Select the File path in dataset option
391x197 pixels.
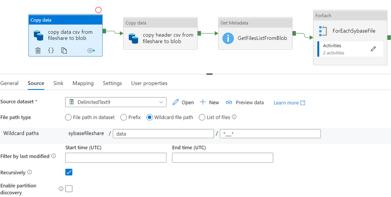pyautogui.click(x=68, y=117)
